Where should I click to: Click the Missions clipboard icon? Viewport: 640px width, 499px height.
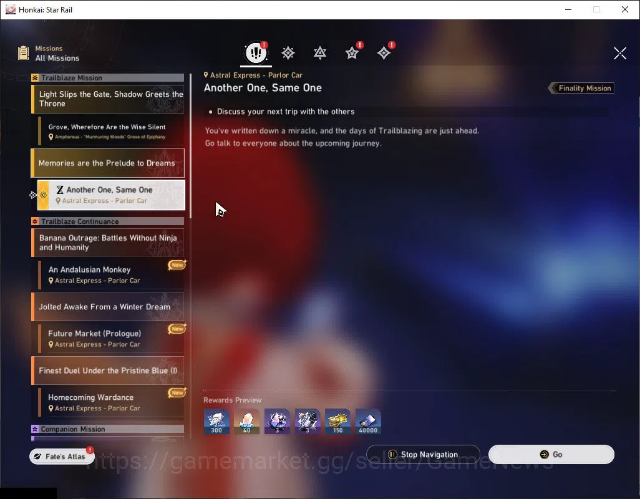pos(23,53)
